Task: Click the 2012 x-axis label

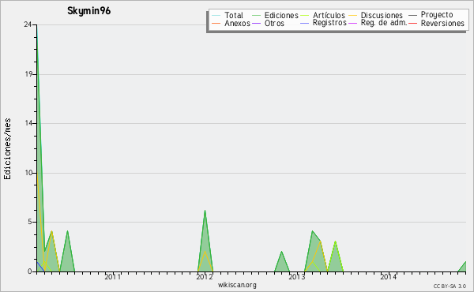Action: pyautogui.click(x=205, y=277)
